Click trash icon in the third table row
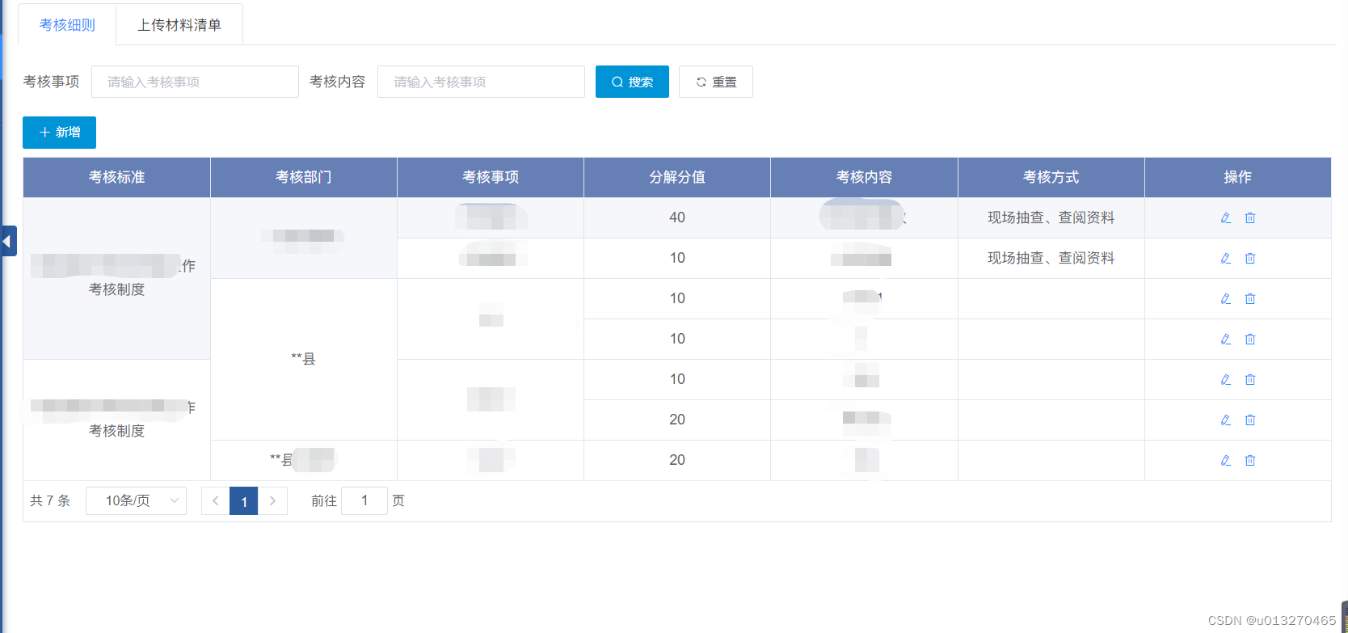The image size is (1348, 633). 1250,298
